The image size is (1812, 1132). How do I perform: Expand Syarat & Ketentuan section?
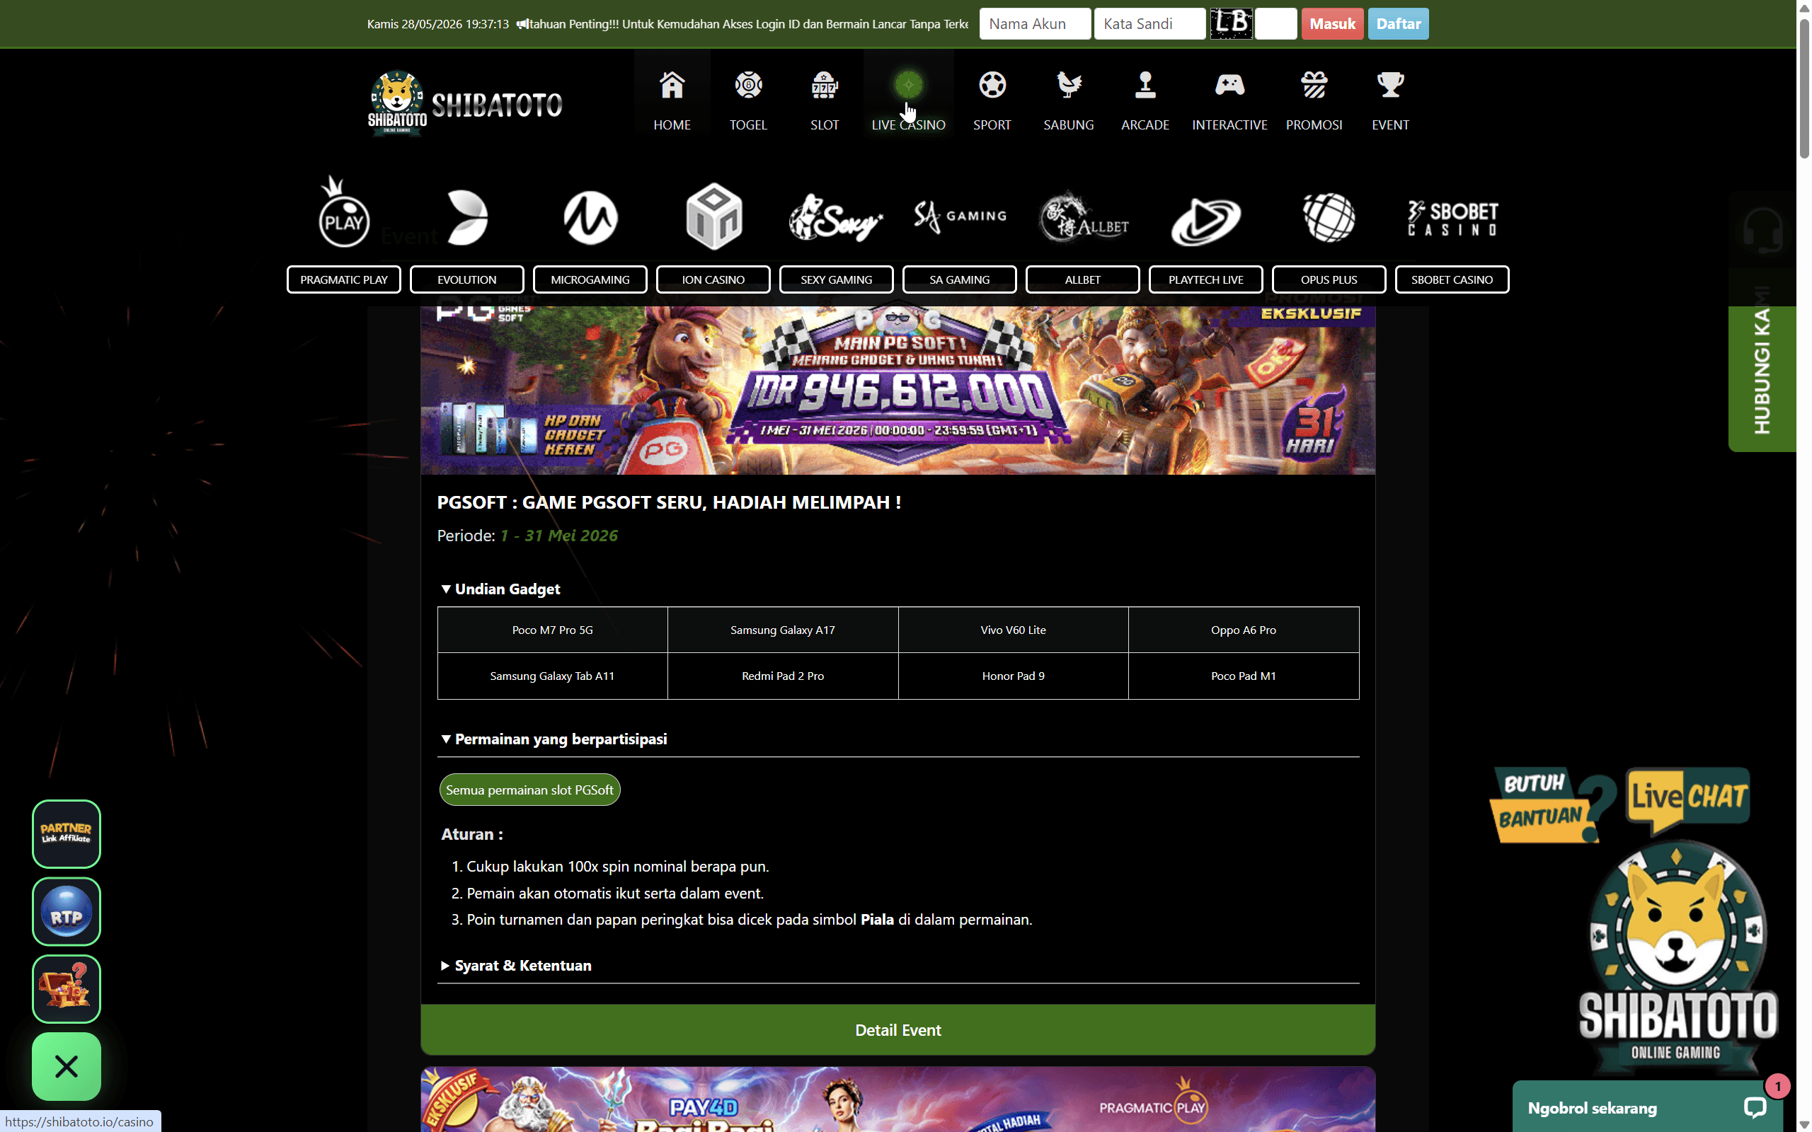click(x=516, y=965)
